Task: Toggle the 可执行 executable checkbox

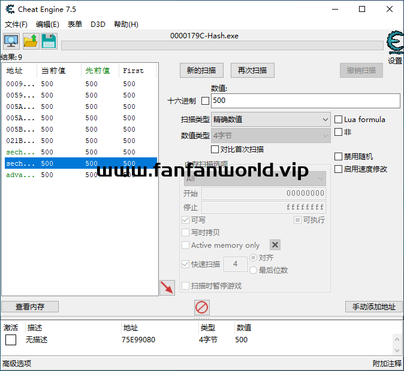Action: 297,220
